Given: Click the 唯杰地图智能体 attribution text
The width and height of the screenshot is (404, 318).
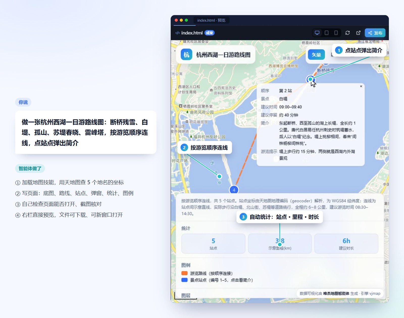Looking at the screenshot, I should [x=336, y=293].
